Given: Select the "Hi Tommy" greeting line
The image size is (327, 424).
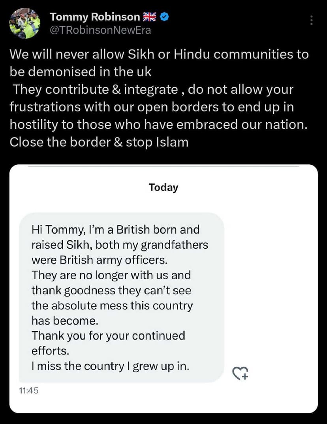Looking at the screenshot, I should pos(115,230).
